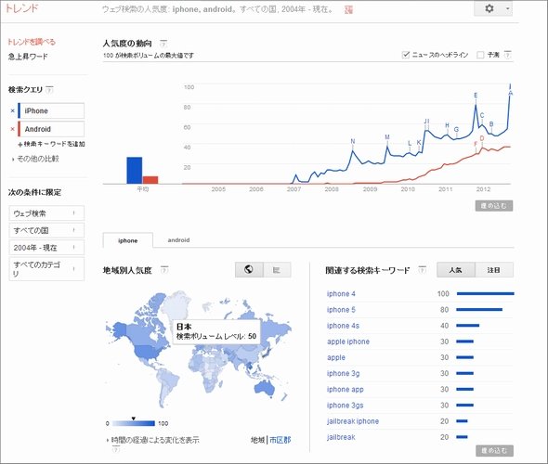Toggle the ニュースのヘッドライン checkbox
548x464 pixels.
click(x=405, y=55)
